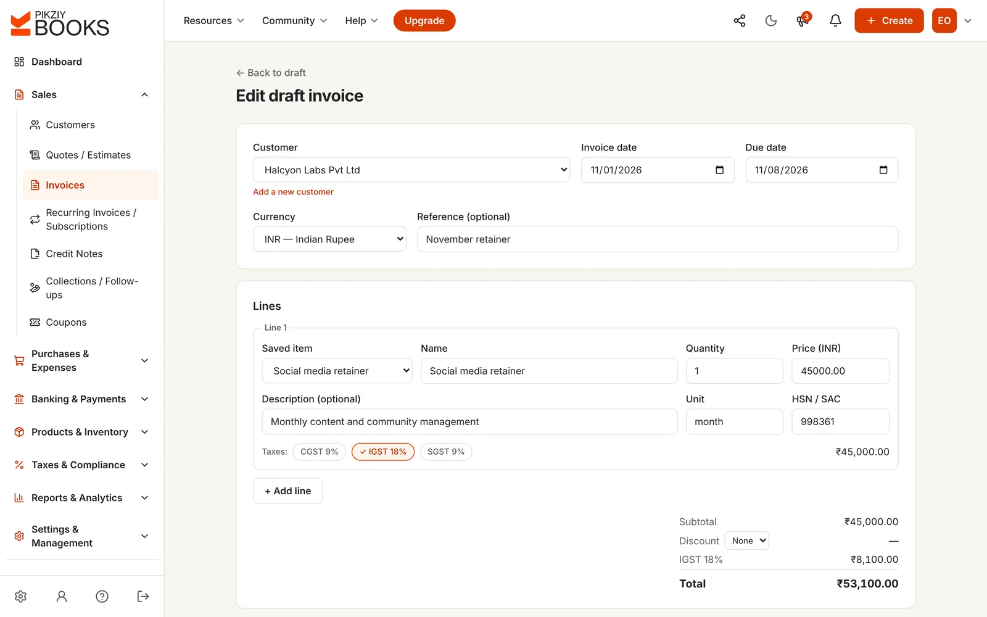
Task: Open the Currency dropdown
Action: [329, 239]
